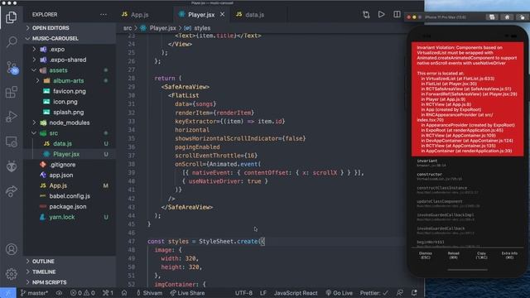The height and width of the screenshot is (298, 530).
Task: Click Copy button in simulator error screen
Action: click(x=481, y=256)
